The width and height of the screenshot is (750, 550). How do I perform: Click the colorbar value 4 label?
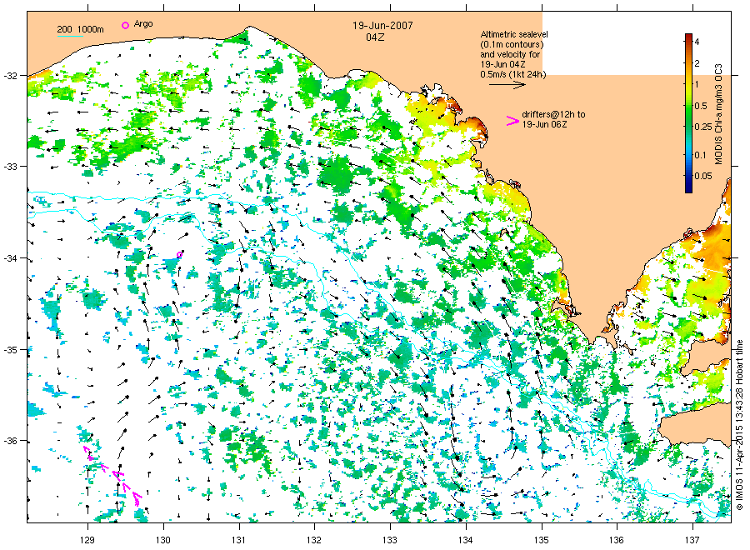(x=697, y=42)
